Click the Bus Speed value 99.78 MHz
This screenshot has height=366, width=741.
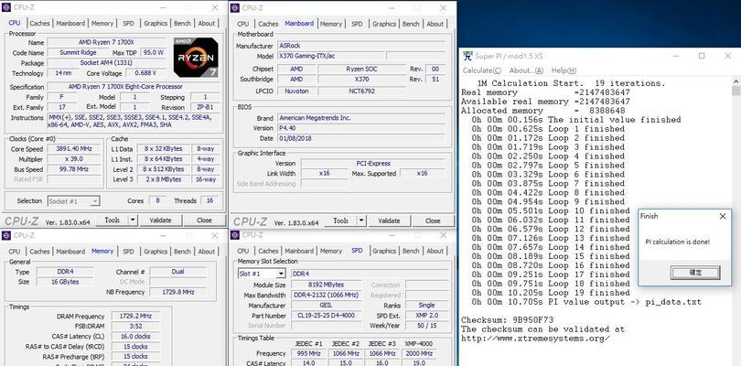coord(74,169)
